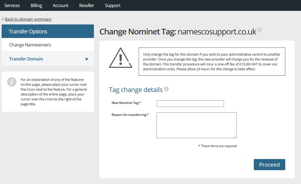Click the 'Tag change details' heading

[135, 90]
